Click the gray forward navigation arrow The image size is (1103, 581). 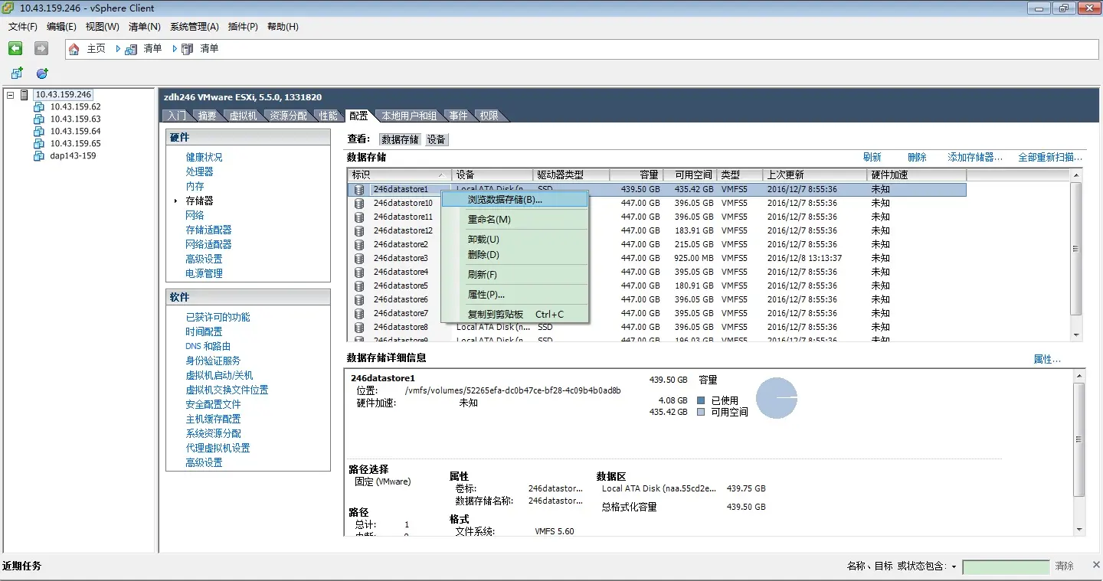pos(41,48)
